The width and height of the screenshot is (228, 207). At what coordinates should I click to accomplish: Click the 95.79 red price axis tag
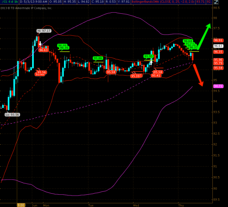[218, 63]
